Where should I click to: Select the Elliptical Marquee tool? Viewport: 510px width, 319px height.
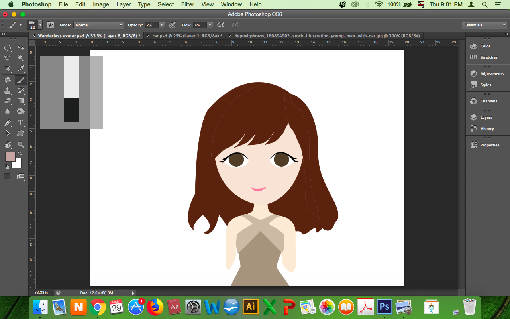click(8, 48)
